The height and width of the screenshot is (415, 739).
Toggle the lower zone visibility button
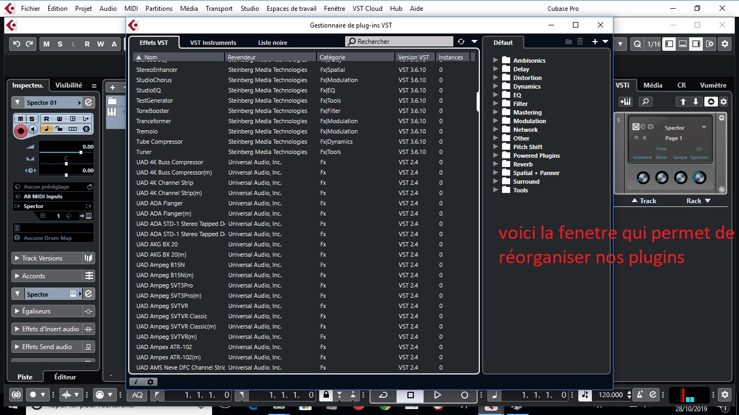[683, 44]
